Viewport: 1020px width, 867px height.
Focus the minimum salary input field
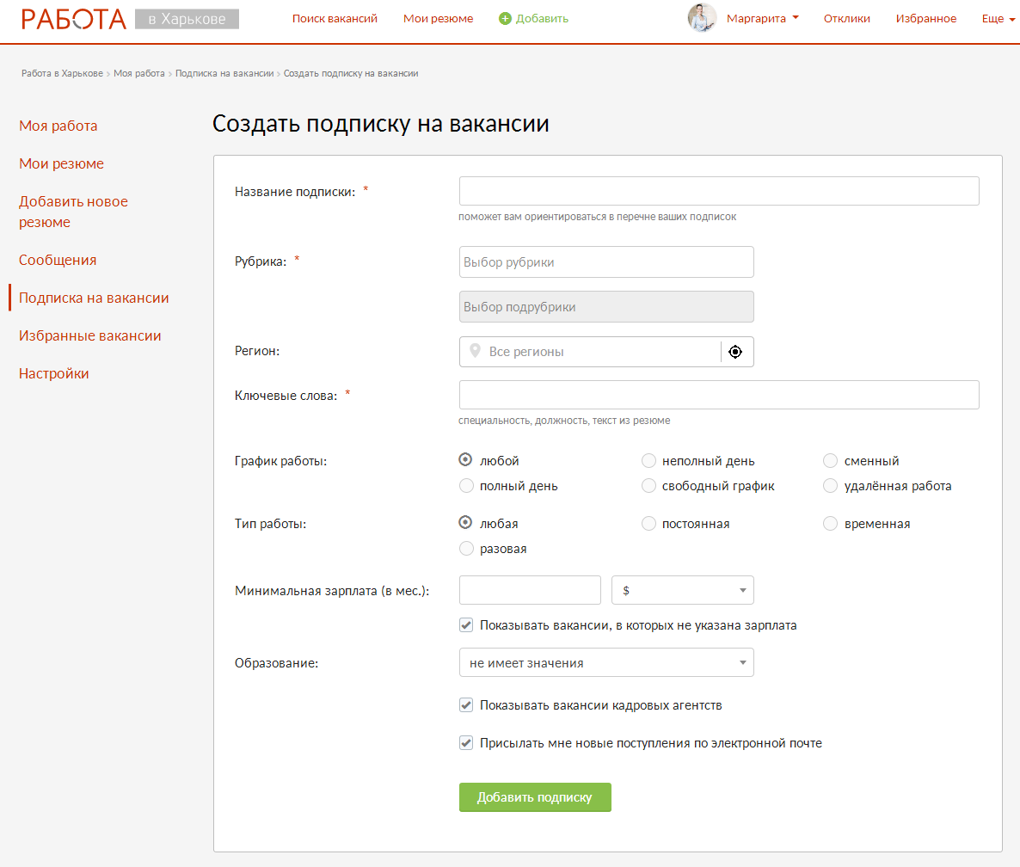(530, 591)
